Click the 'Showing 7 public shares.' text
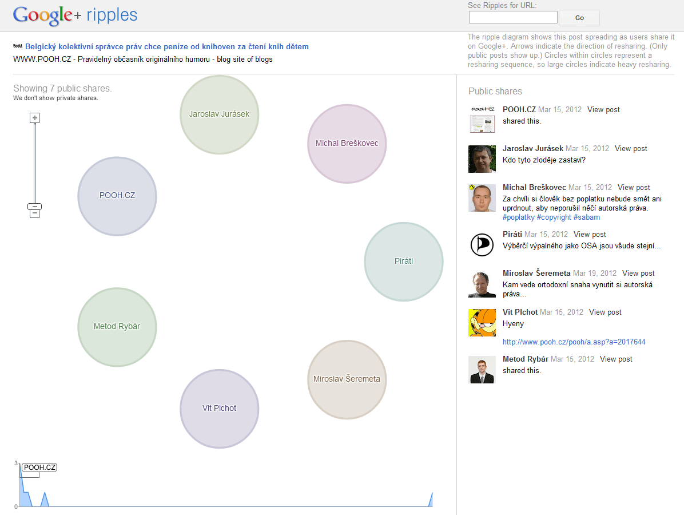684x515 pixels. [x=62, y=88]
